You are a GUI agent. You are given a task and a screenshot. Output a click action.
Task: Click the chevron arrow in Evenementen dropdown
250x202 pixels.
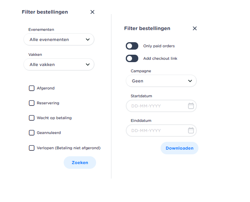click(x=87, y=39)
